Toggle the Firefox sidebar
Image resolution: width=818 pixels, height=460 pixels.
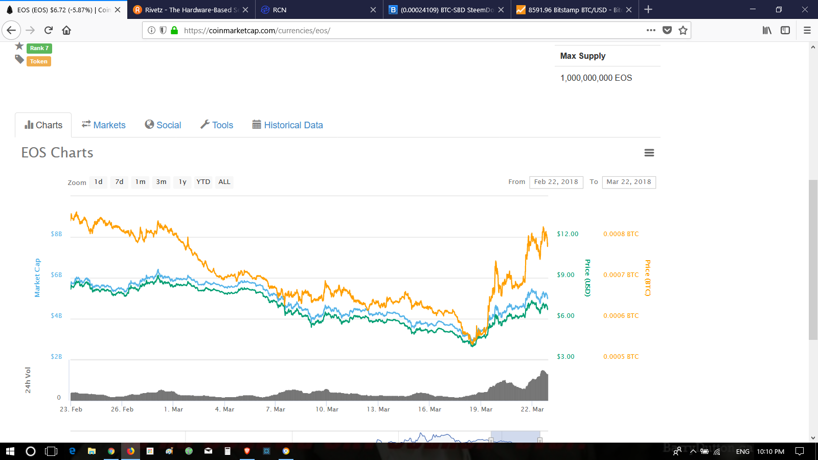pos(785,30)
